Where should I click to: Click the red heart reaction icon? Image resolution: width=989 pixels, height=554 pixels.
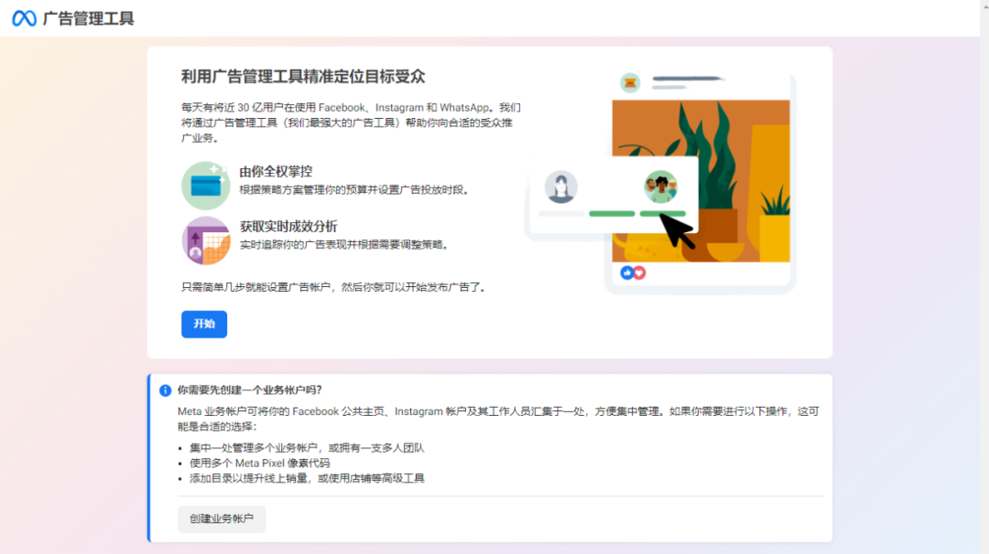click(x=639, y=272)
